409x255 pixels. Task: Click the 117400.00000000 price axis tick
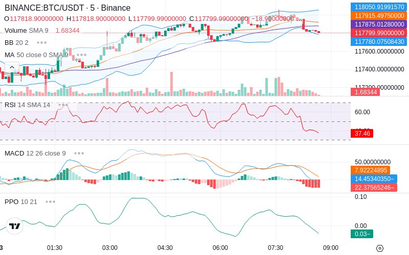pos(379,69)
